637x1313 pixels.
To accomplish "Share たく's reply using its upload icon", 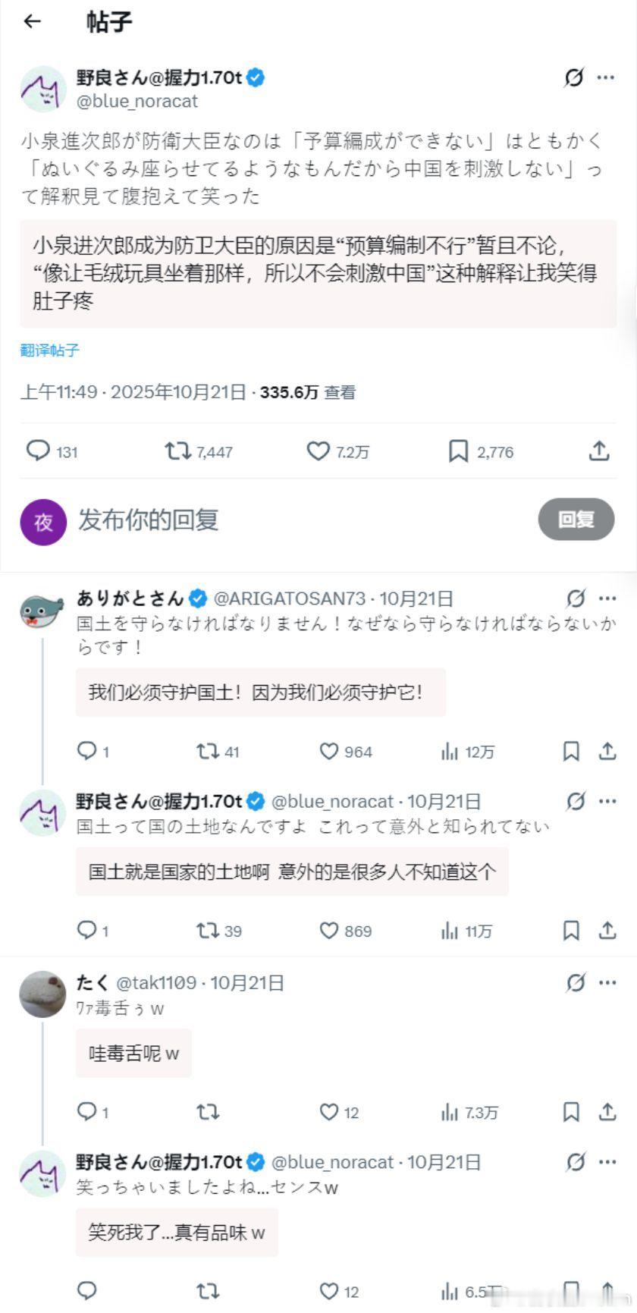I will 607,1112.
